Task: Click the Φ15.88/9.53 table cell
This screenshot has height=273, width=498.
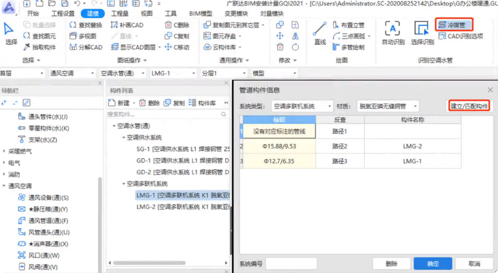Action: (x=279, y=146)
